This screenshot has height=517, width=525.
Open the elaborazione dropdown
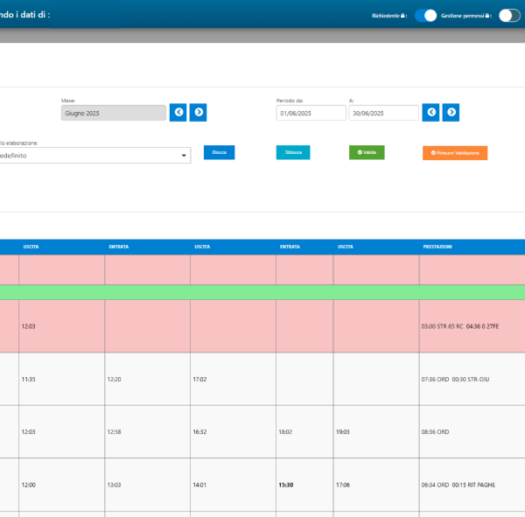[94, 156]
